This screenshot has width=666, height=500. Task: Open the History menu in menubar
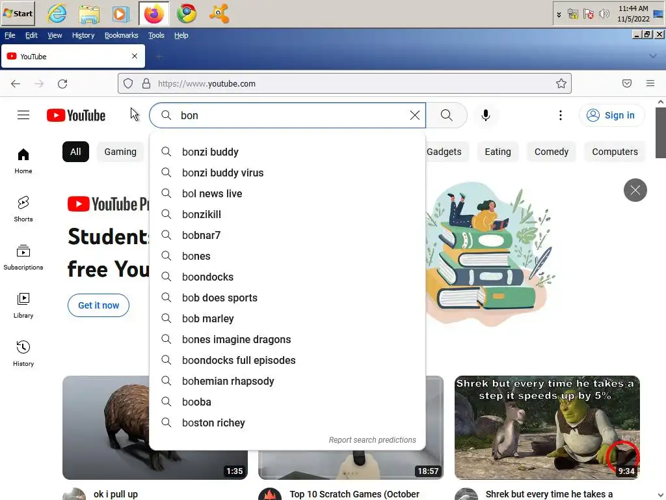click(x=83, y=35)
